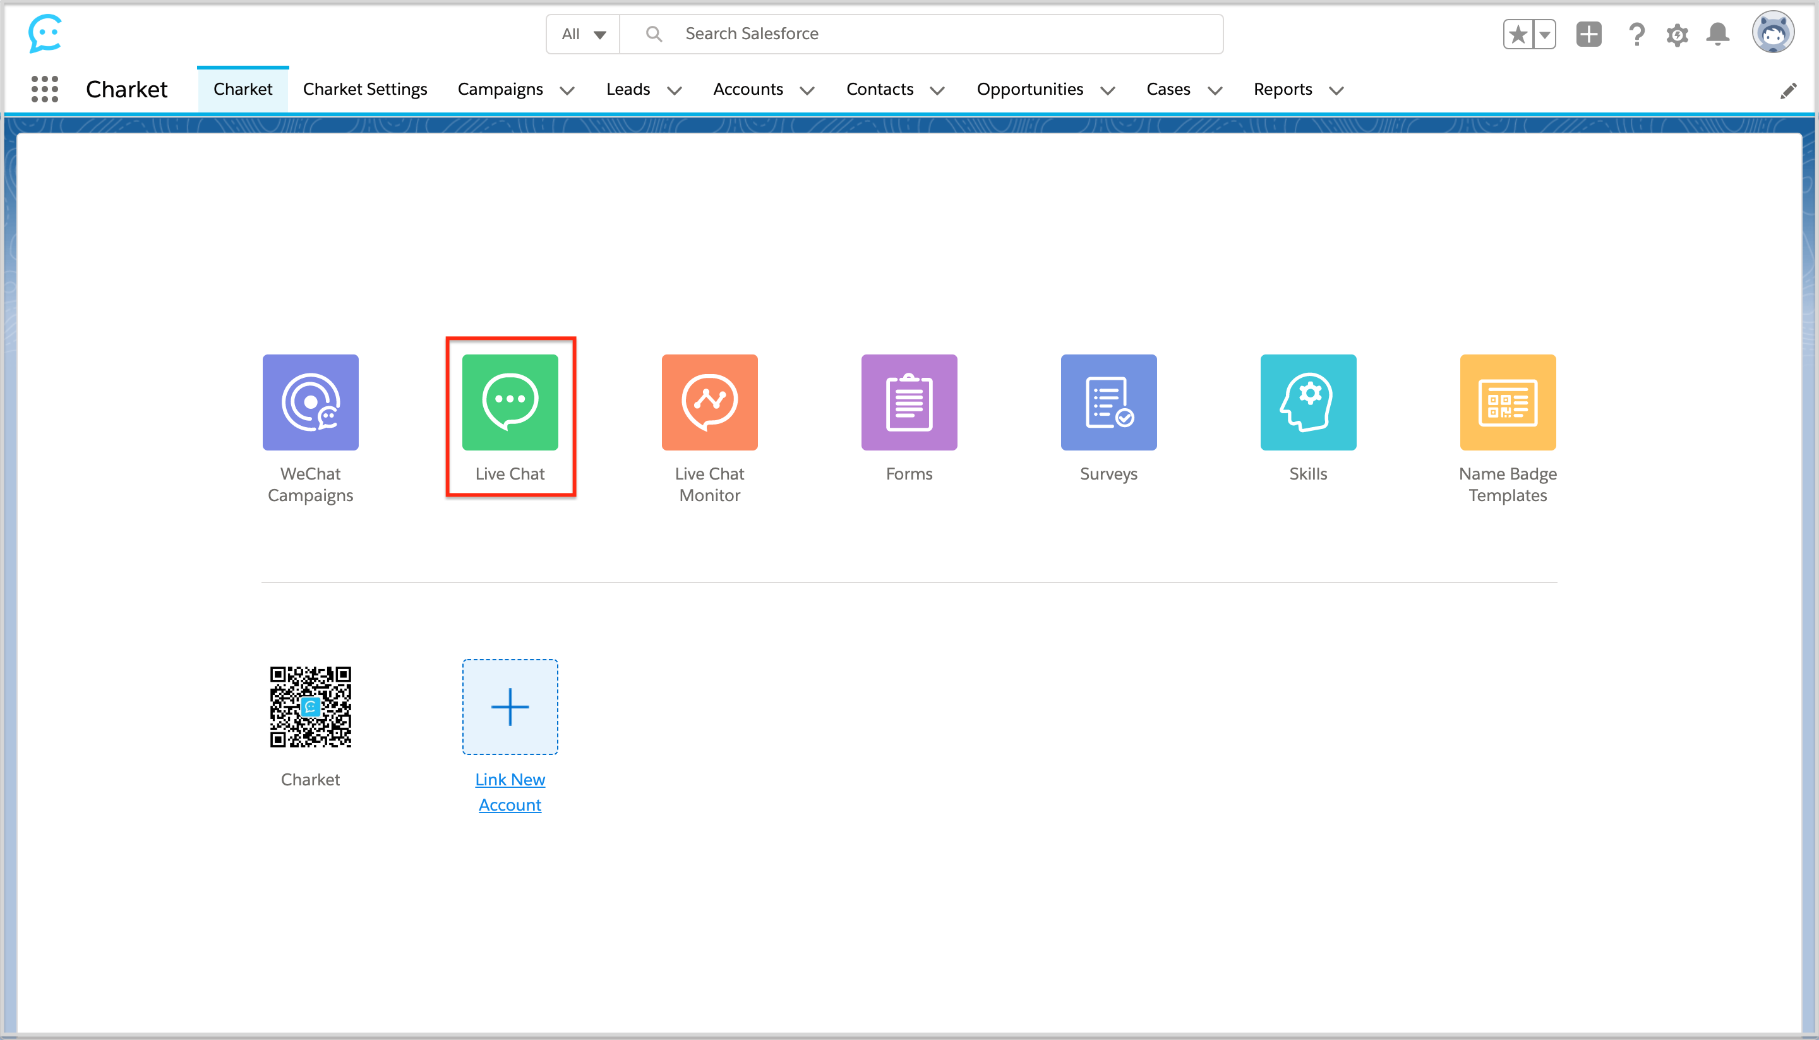Expand the Cases tab chevron
Image resolution: width=1819 pixels, height=1040 pixels.
coord(1215,90)
